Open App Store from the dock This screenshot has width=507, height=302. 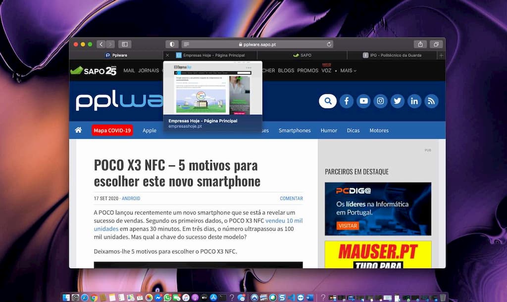coord(213,298)
